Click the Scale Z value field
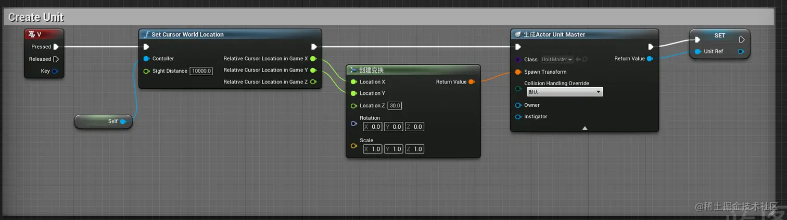This screenshot has width=787, height=220. pyautogui.click(x=414, y=149)
